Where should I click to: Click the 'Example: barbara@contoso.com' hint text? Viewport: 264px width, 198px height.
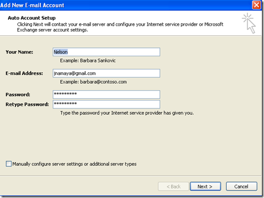pyautogui.click(x=94, y=82)
